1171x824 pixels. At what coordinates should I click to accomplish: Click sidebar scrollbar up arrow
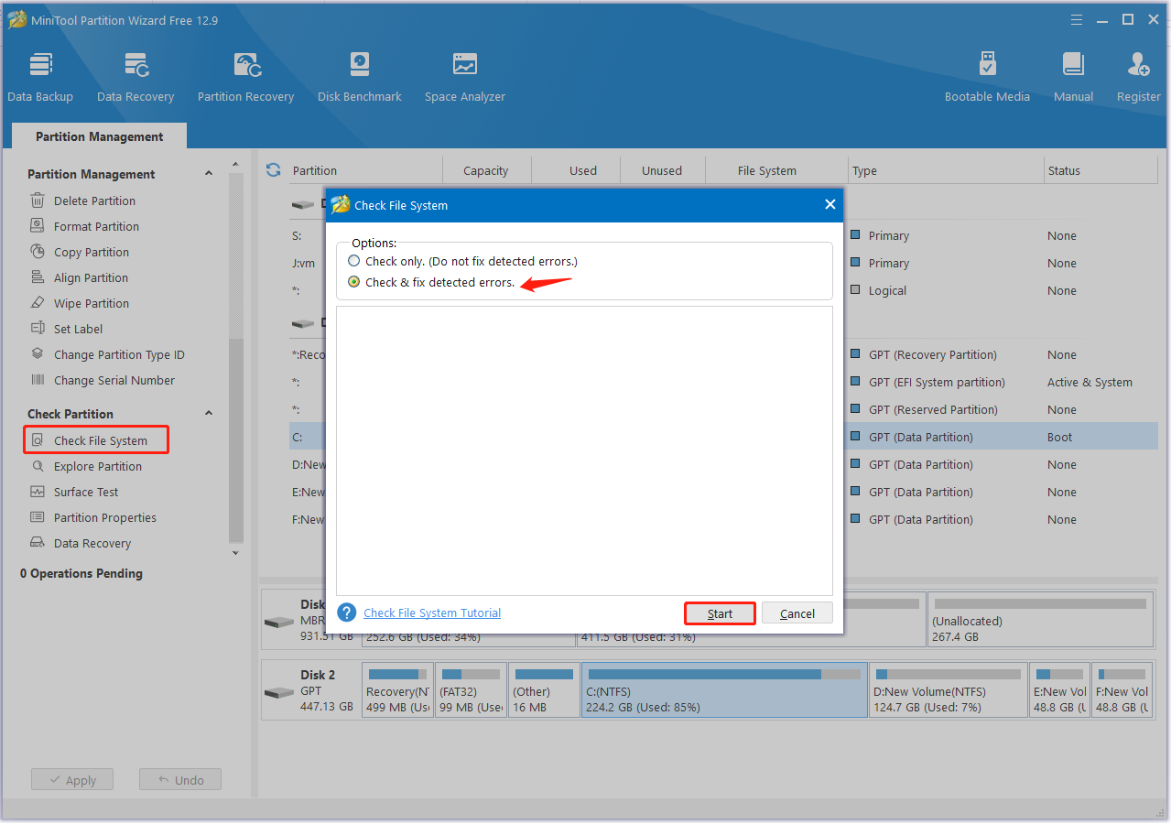point(235,165)
